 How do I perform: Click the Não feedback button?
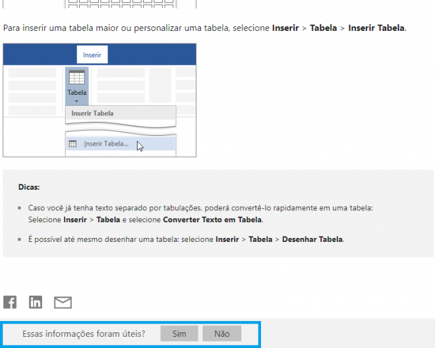point(222,333)
